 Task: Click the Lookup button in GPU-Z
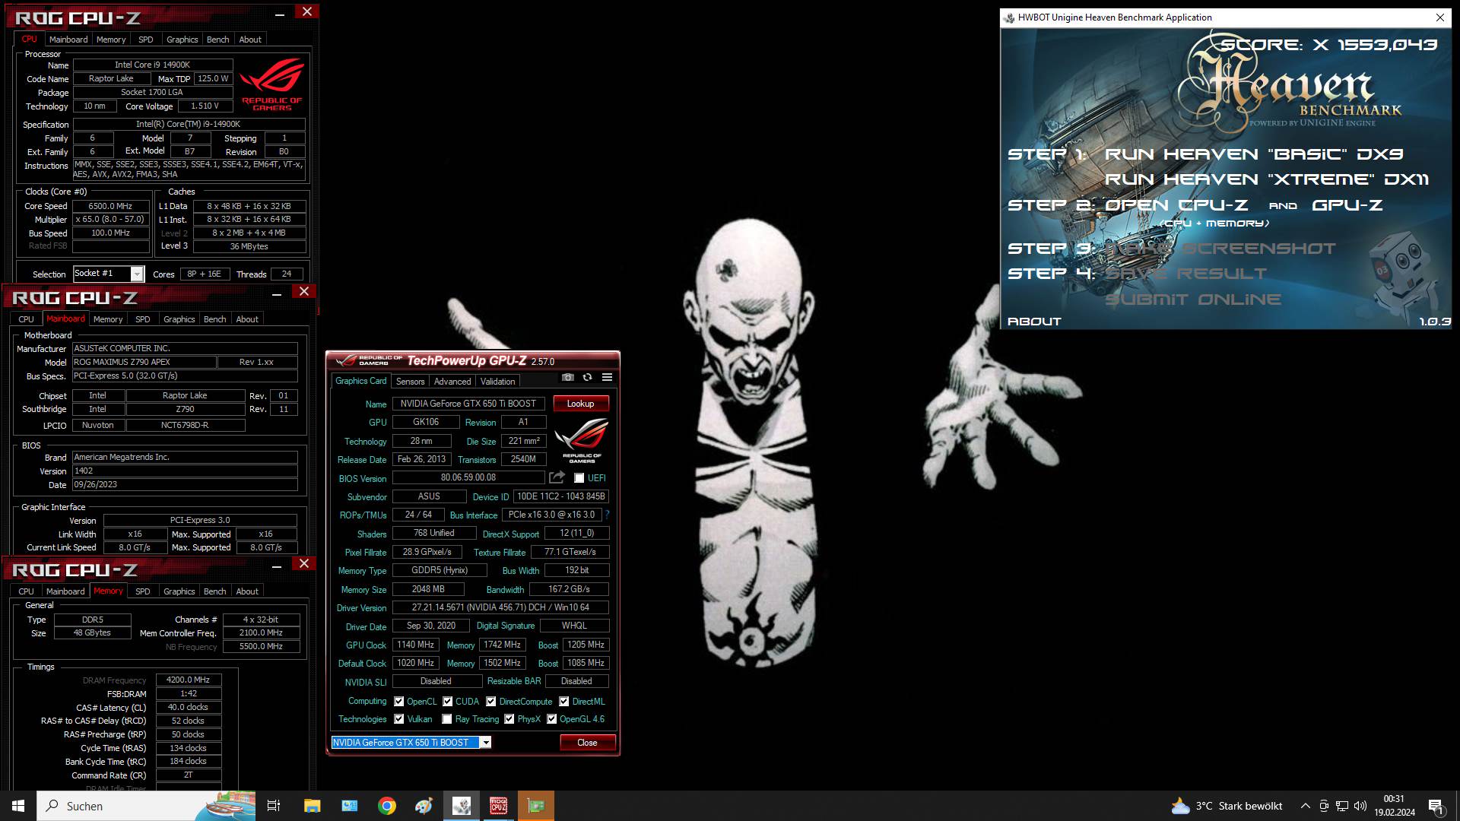pyautogui.click(x=580, y=404)
